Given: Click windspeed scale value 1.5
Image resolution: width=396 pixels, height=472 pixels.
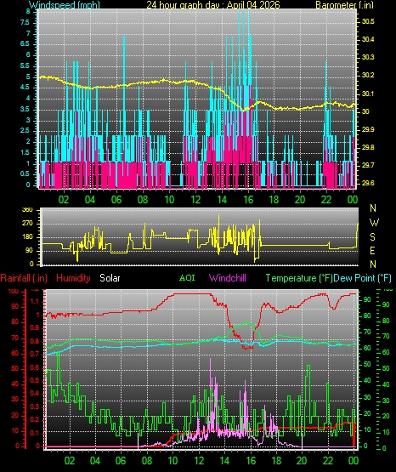Looking at the screenshot, I should click(25, 152).
